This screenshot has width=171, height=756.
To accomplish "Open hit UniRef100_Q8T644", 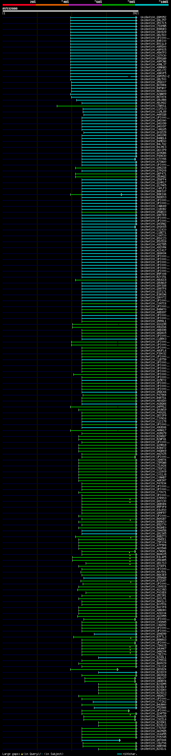I will click(153, 740).
